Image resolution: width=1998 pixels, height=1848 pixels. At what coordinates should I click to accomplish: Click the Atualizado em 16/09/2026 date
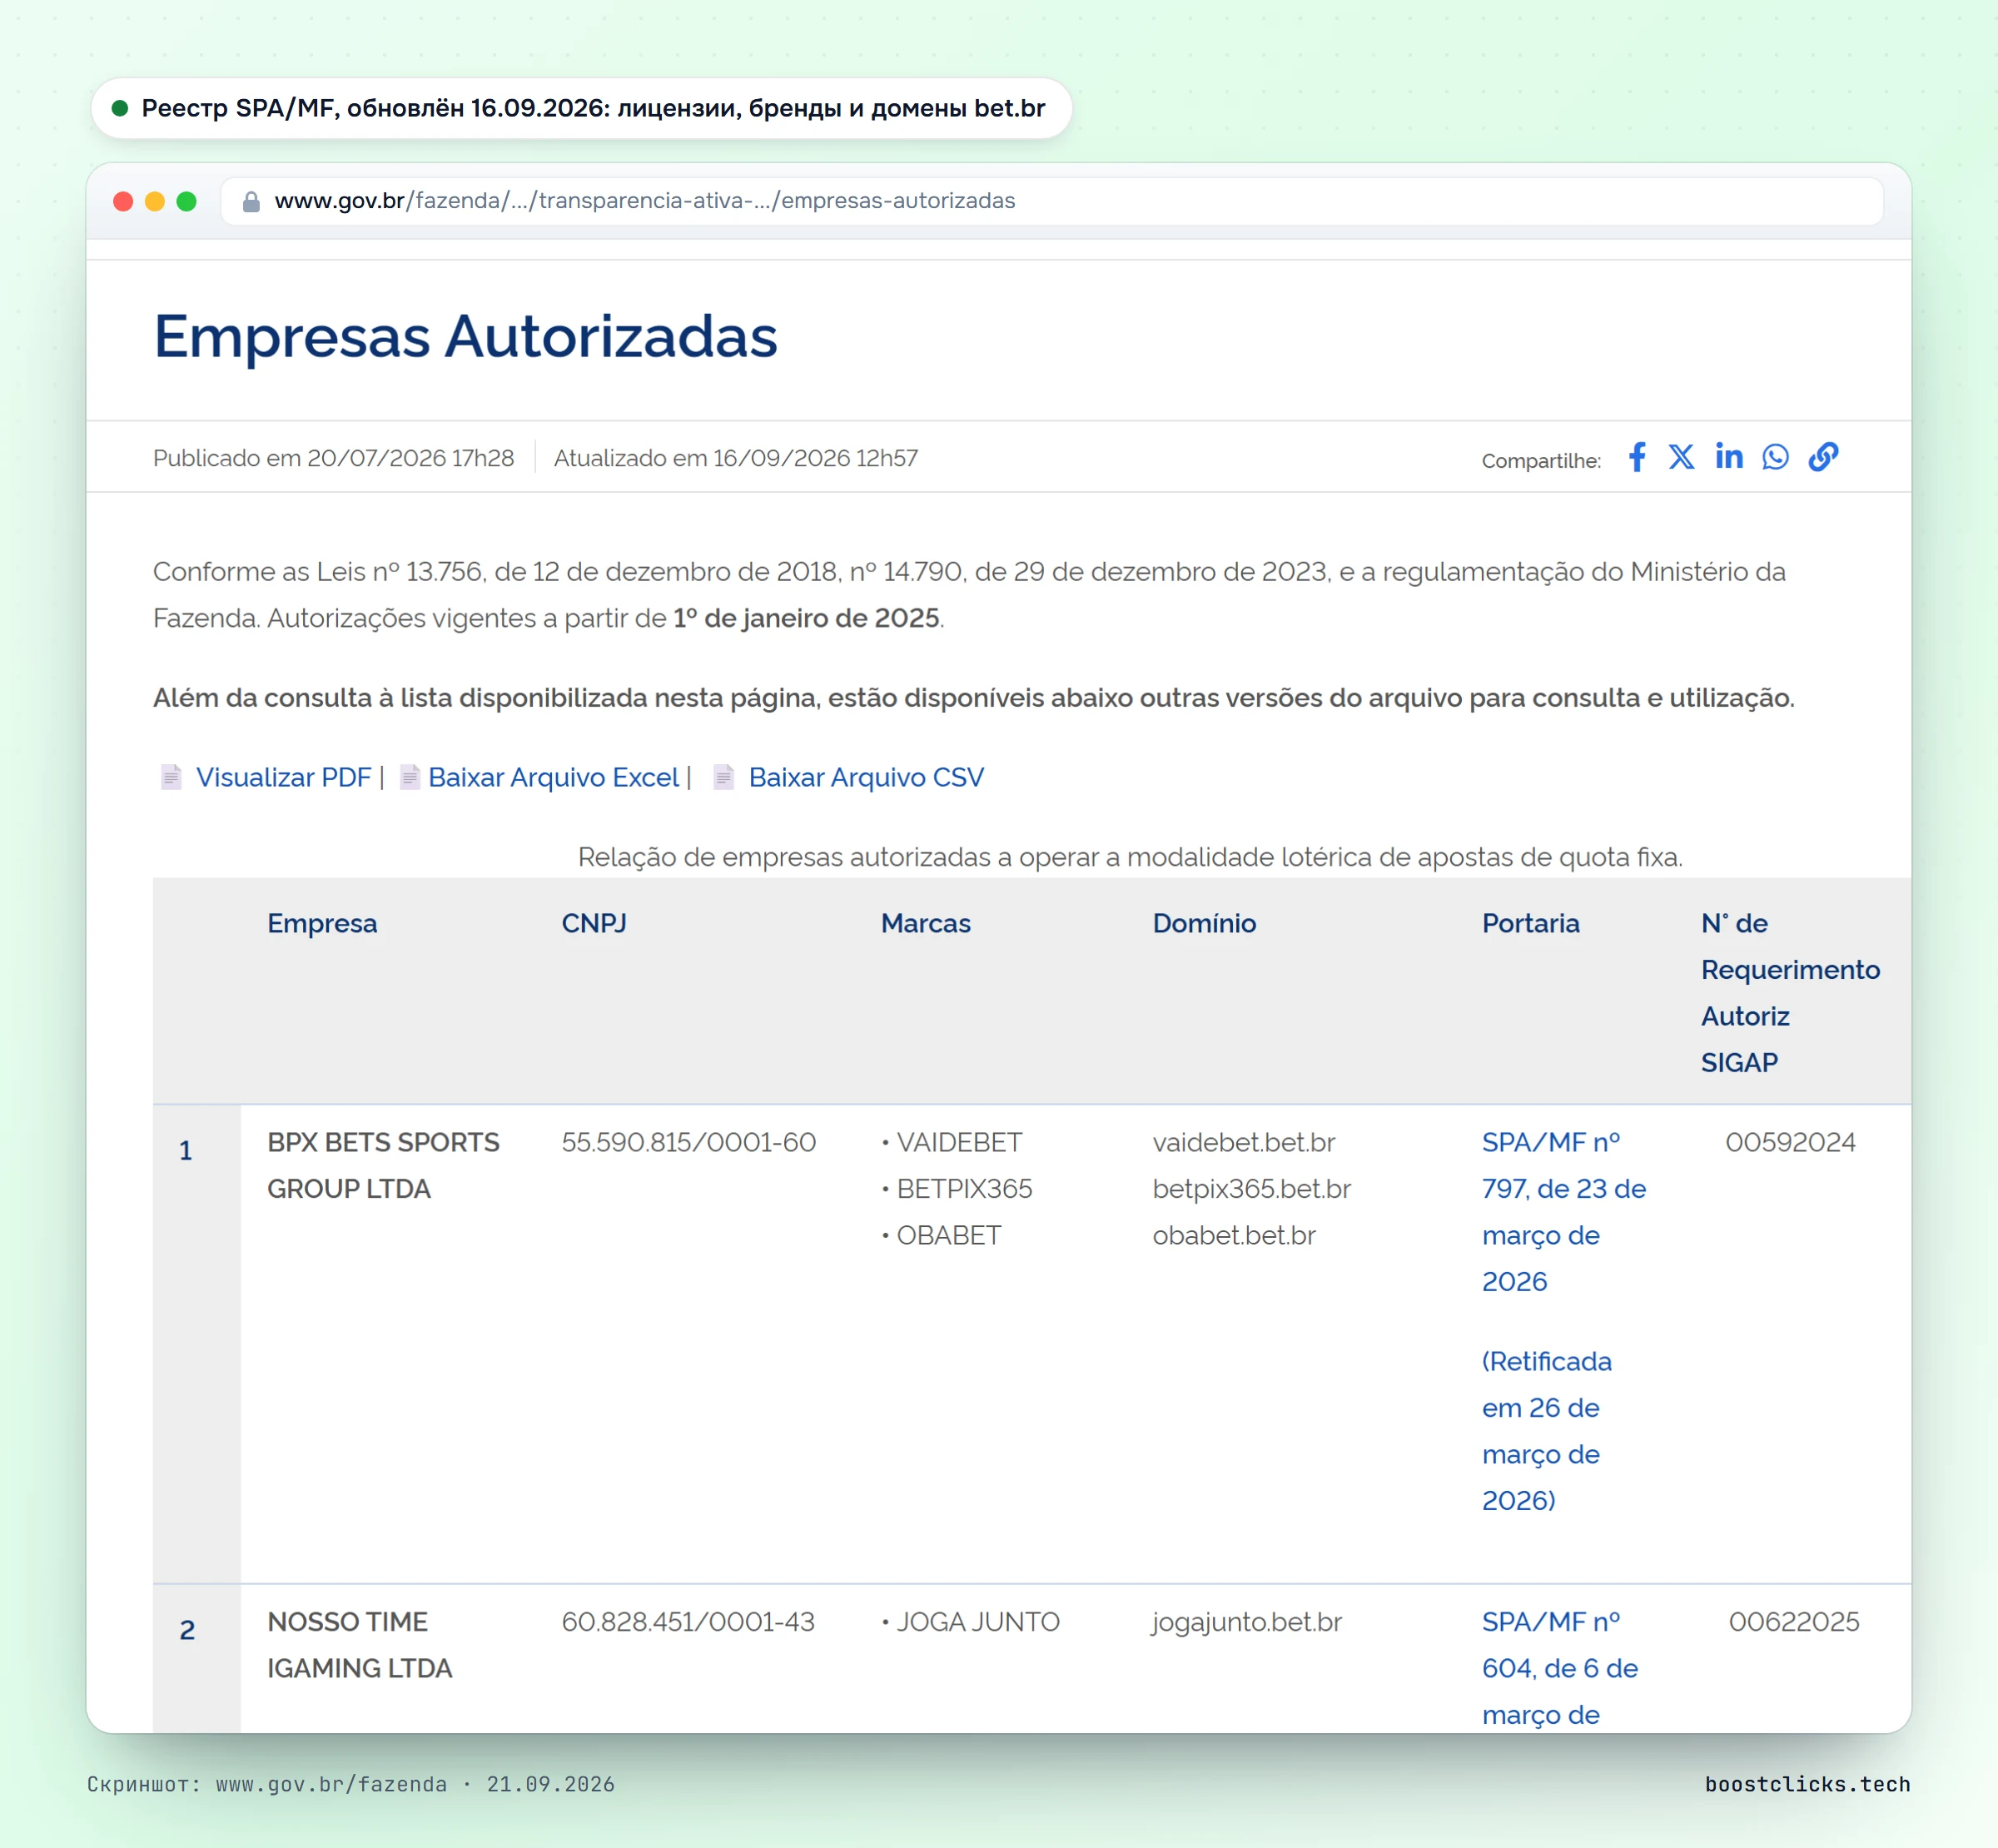736,458
